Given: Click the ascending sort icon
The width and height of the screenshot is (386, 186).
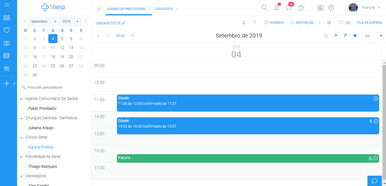Looking at the screenshot, I should pyautogui.click(x=336, y=35).
